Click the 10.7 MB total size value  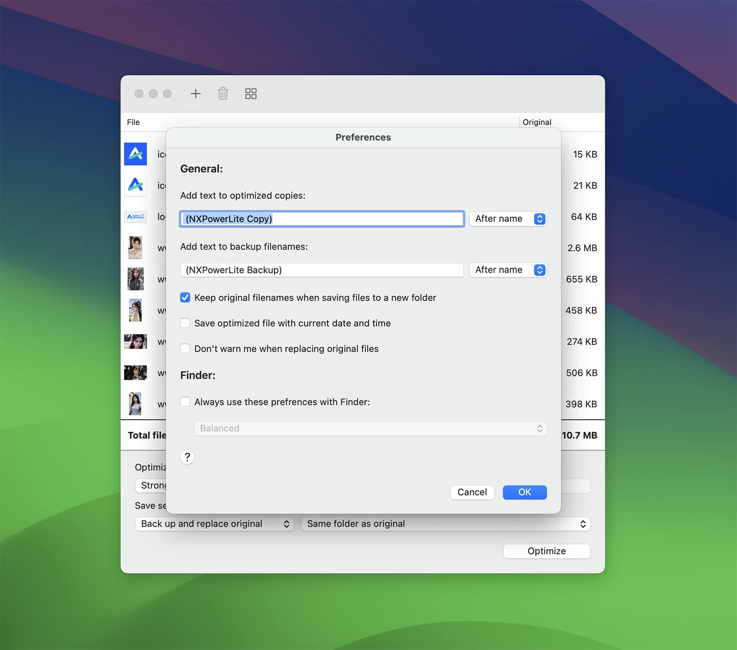[x=580, y=435]
